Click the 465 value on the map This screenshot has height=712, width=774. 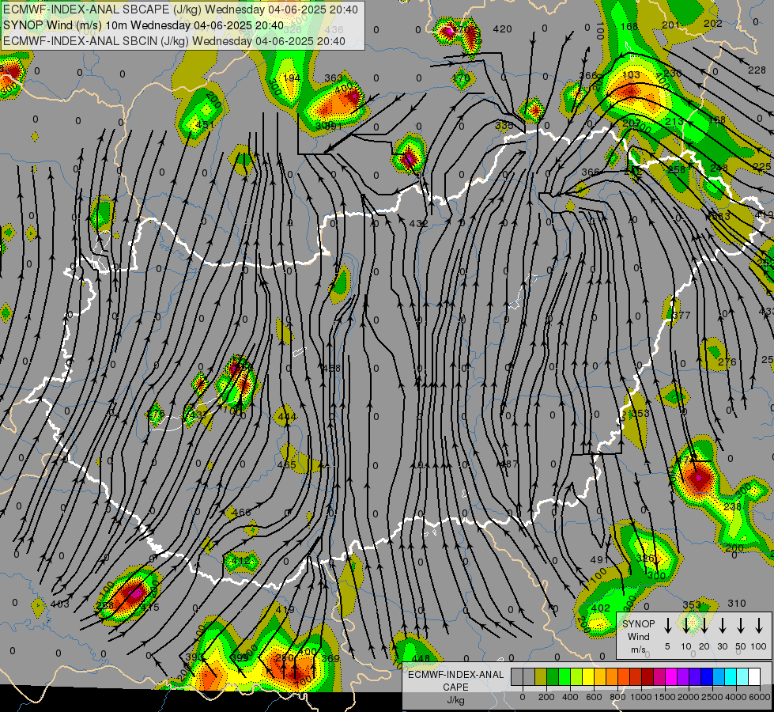(x=287, y=465)
